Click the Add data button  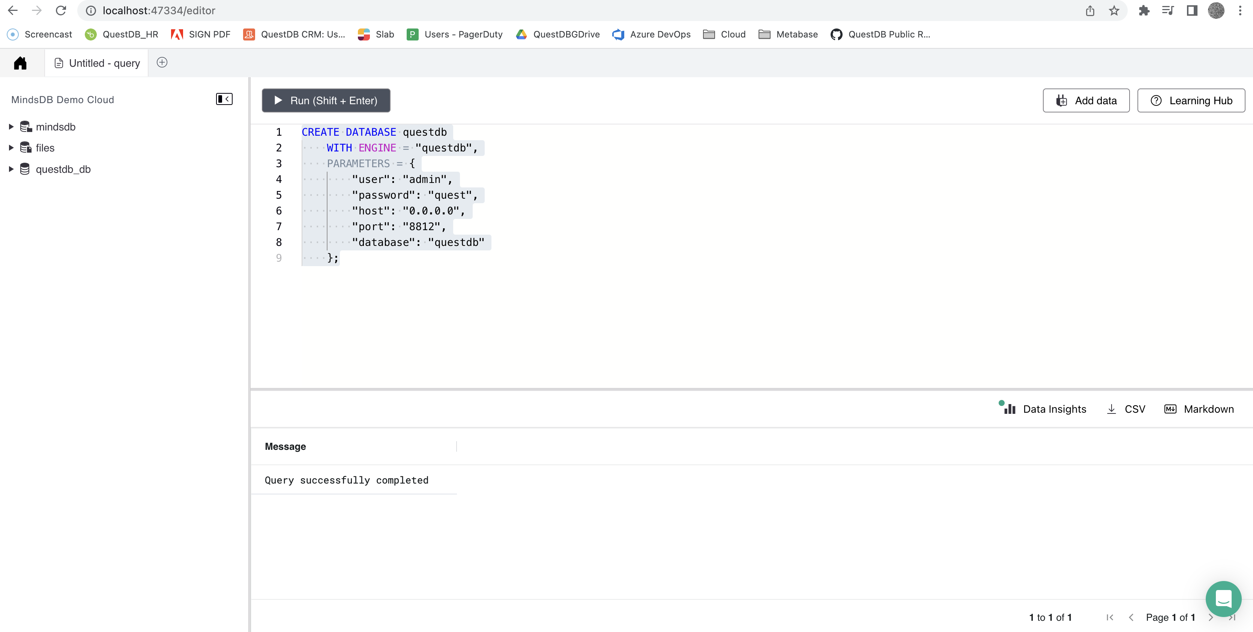(x=1086, y=100)
